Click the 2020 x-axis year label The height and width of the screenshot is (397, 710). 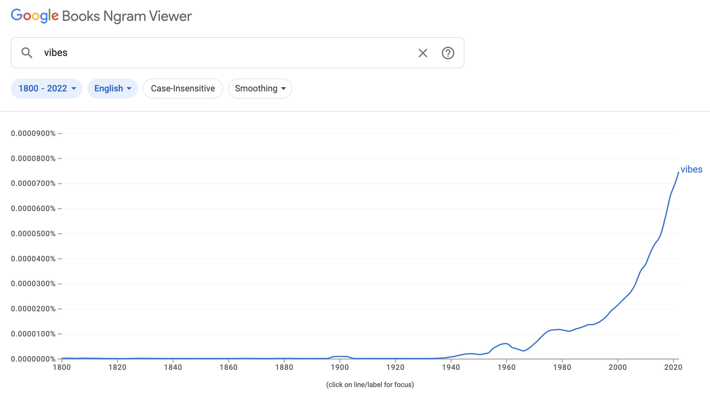pyautogui.click(x=673, y=367)
